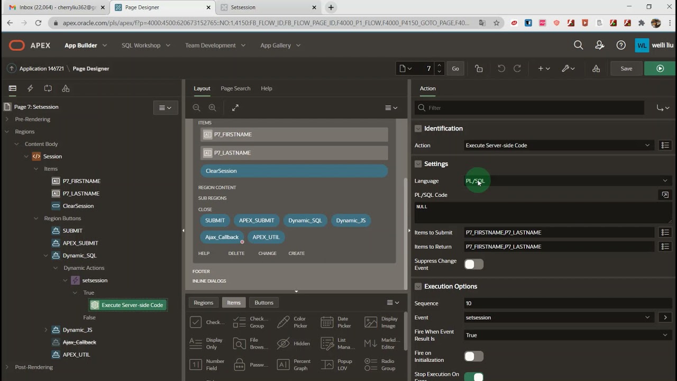
Task: Click the go-to-event arrow beside setsession
Action: [665, 317]
